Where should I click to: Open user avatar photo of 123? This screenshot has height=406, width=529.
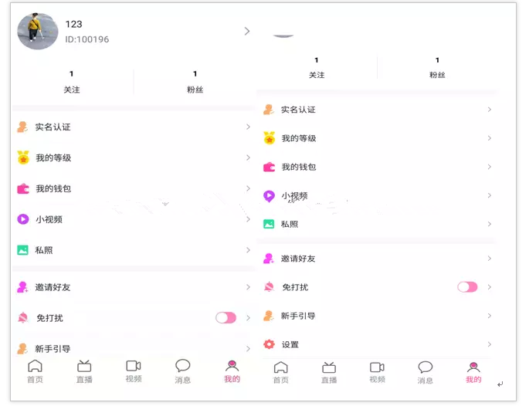coord(37,32)
